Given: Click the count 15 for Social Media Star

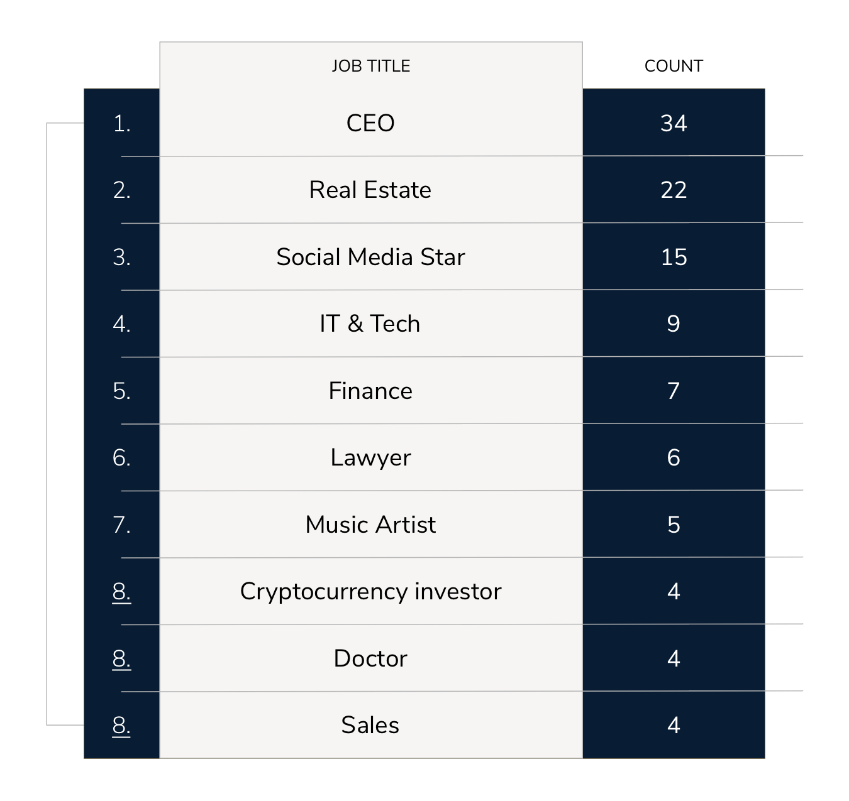Looking at the screenshot, I should click(x=674, y=257).
